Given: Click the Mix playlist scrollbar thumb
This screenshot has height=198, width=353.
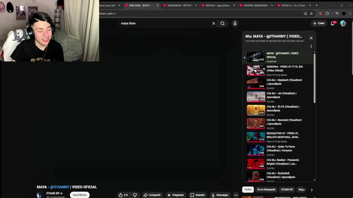Looking at the screenshot, I should [314, 78].
